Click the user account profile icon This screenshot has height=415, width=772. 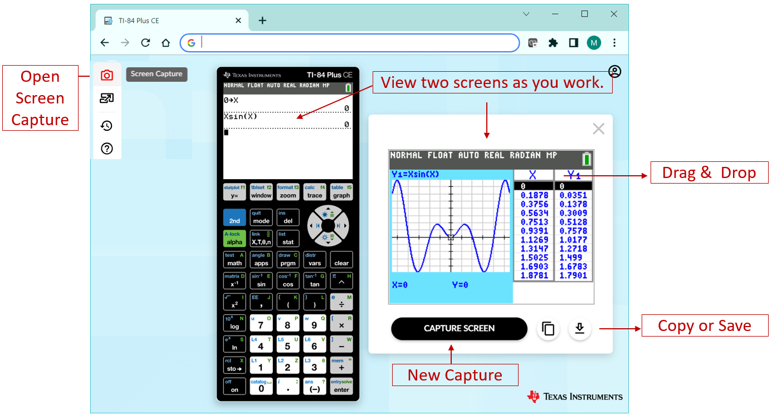point(614,72)
